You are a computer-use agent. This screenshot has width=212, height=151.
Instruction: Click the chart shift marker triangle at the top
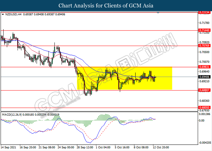pos(158,13)
